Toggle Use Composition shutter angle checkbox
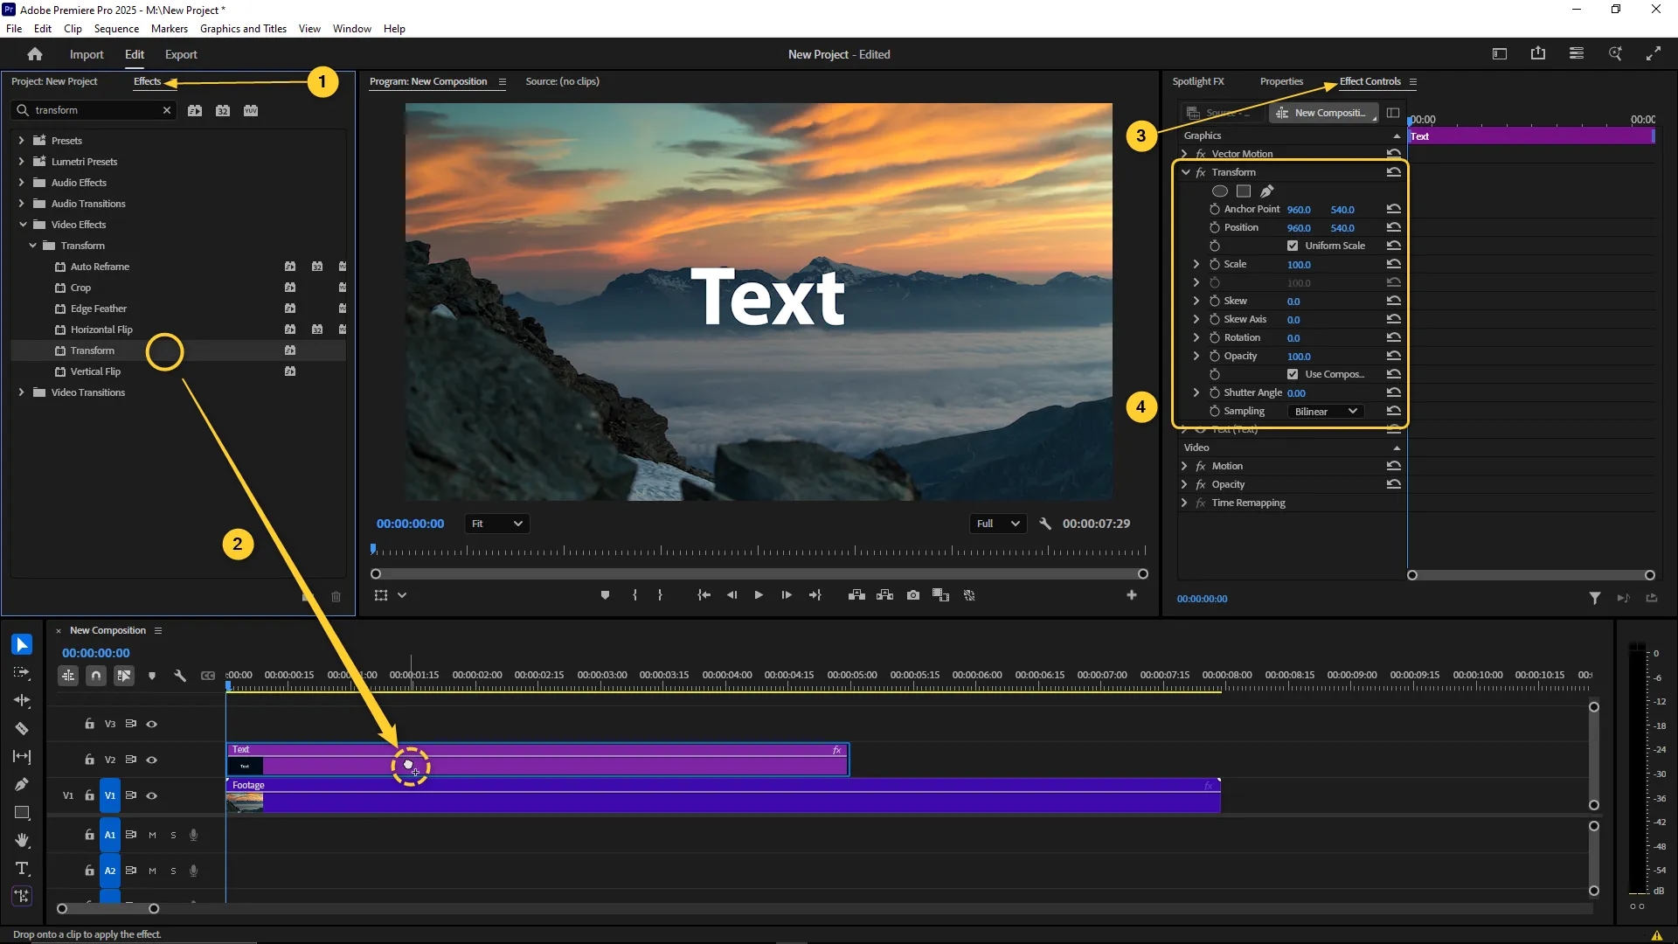The width and height of the screenshot is (1678, 944). pos(1293,374)
